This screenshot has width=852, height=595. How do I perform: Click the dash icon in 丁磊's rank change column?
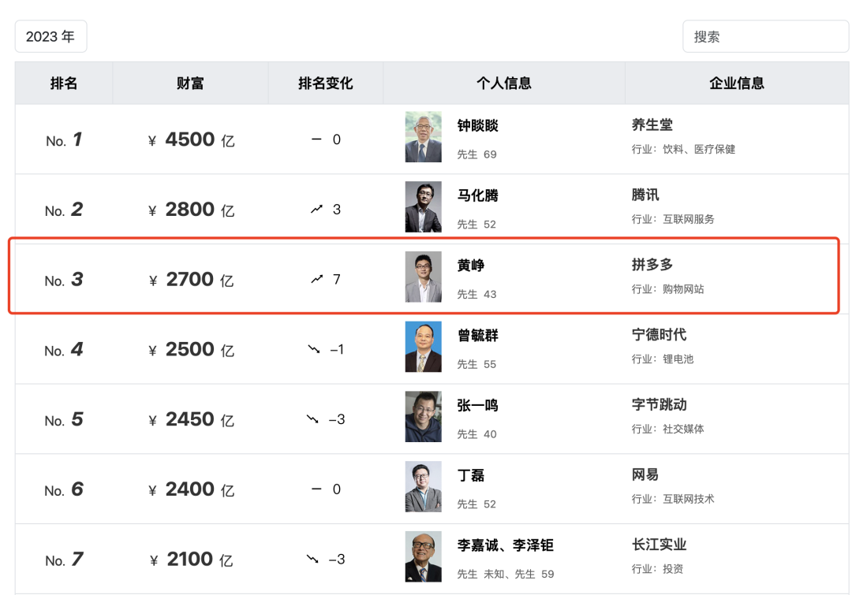click(x=318, y=489)
